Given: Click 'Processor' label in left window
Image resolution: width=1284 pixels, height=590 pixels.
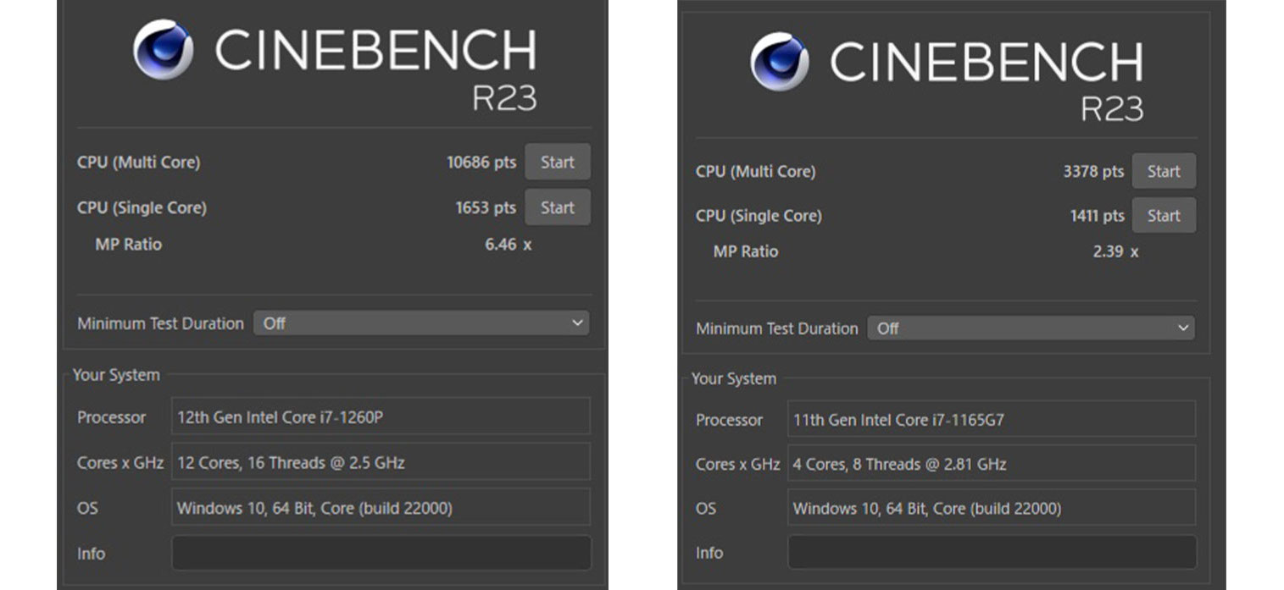Looking at the screenshot, I should coord(112,417).
